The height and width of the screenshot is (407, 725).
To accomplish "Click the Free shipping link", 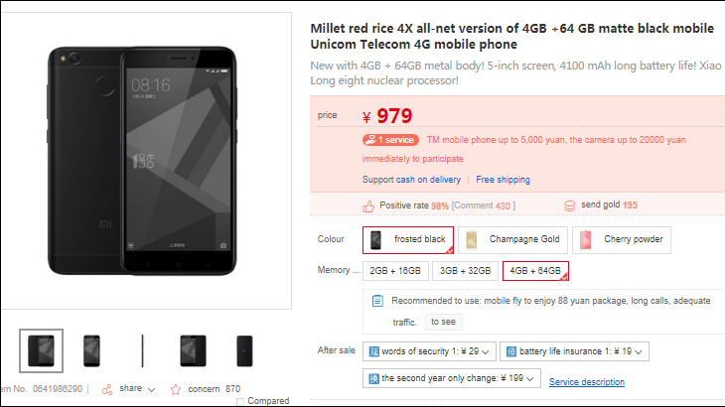I will tap(504, 180).
